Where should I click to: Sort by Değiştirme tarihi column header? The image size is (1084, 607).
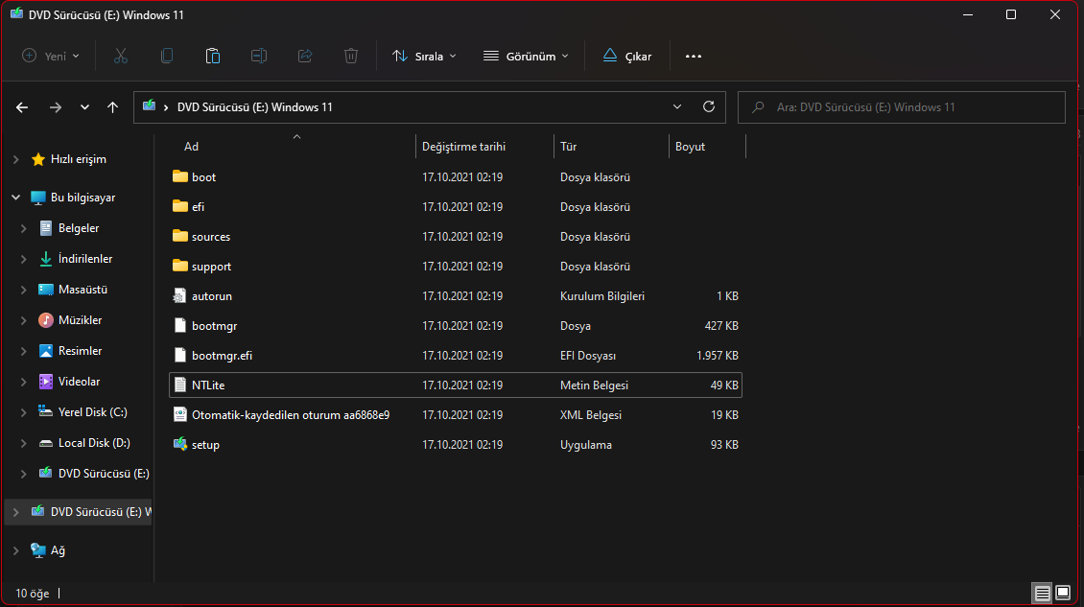click(x=464, y=147)
